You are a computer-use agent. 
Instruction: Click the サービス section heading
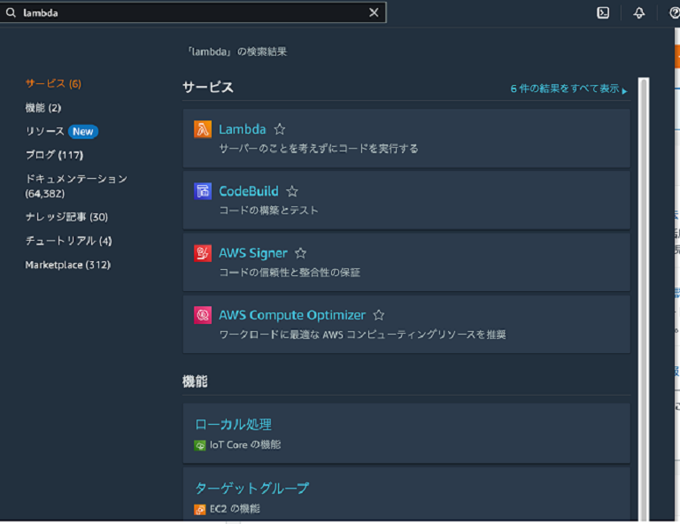[x=208, y=87]
